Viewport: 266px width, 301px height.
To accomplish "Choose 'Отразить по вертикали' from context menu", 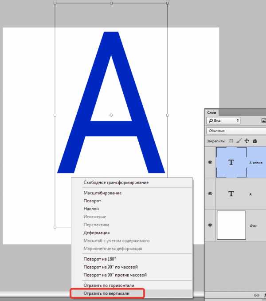I will tap(109, 293).
